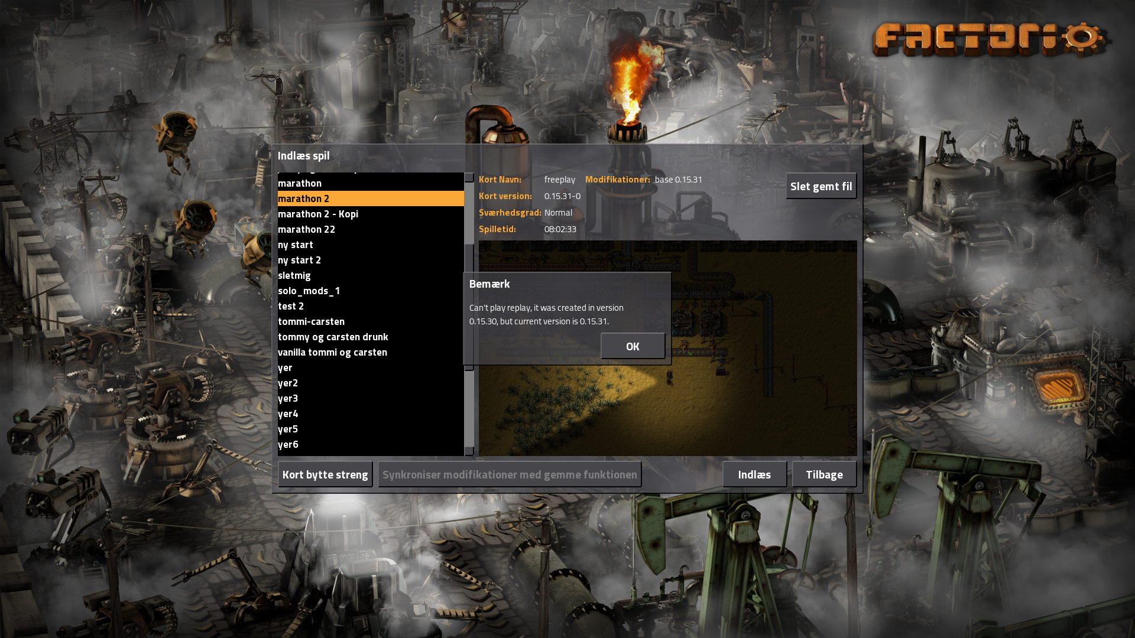Select the save solo_mods_1
Viewport: 1135px width, 638px height.
point(371,291)
